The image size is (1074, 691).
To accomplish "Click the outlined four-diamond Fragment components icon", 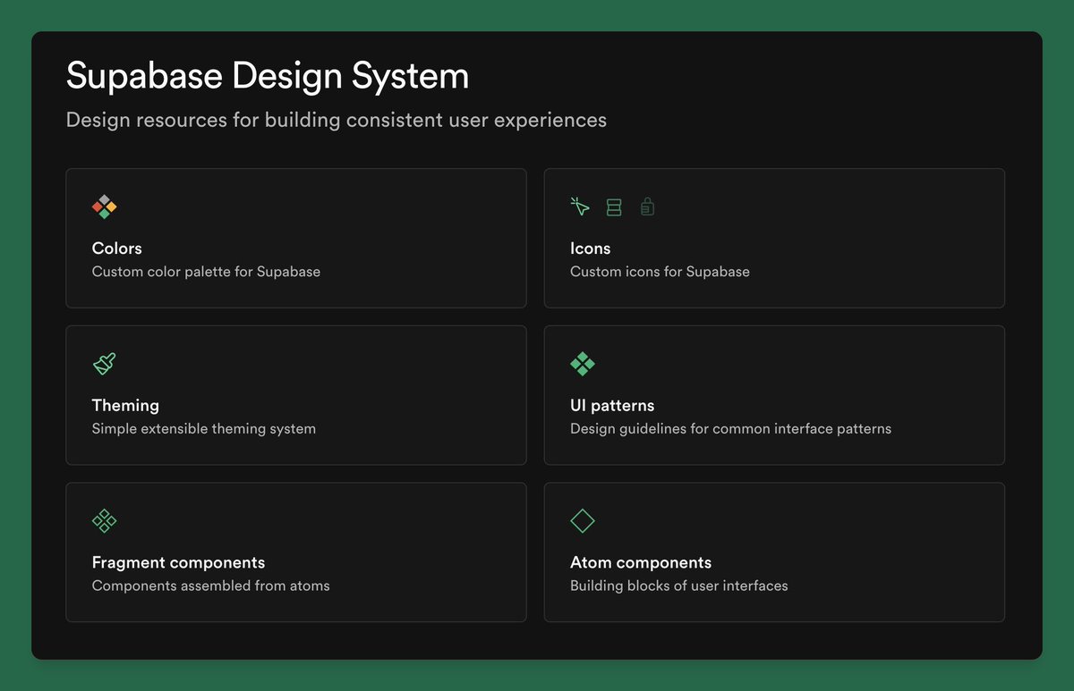I will point(105,521).
